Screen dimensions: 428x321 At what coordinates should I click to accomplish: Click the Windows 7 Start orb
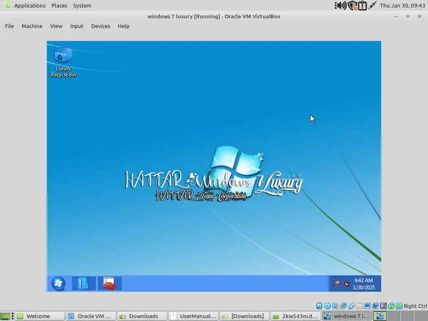click(x=58, y=284)
